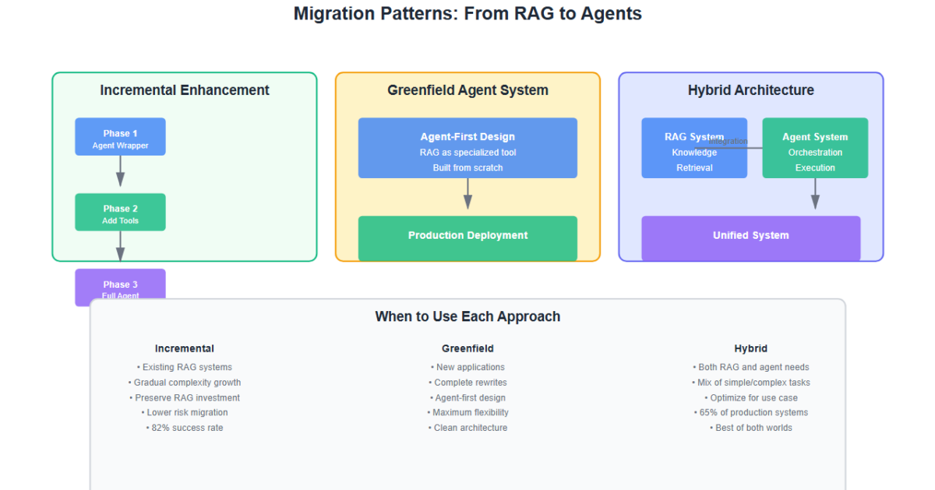
Task: Select the Agent-First Design box
Action: pos(467,148)
